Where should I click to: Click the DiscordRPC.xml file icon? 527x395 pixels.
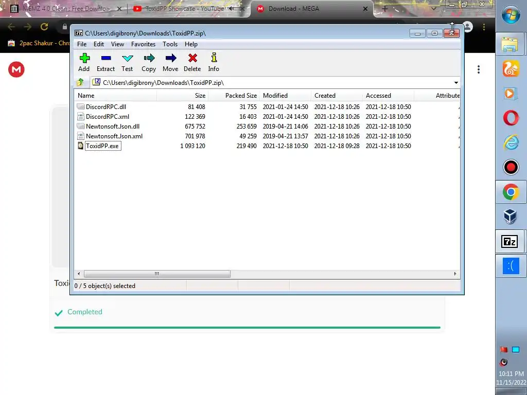point(80,116)
